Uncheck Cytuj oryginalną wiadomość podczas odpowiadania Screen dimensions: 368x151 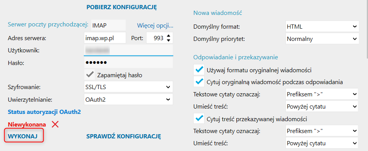click(199, 82)
